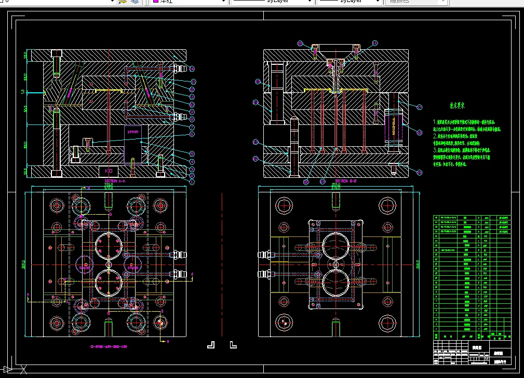Viewport: 524px width, 378px height.
Task: Open the first ByLayer linetype dropdown
Action: tap(310, 2)
